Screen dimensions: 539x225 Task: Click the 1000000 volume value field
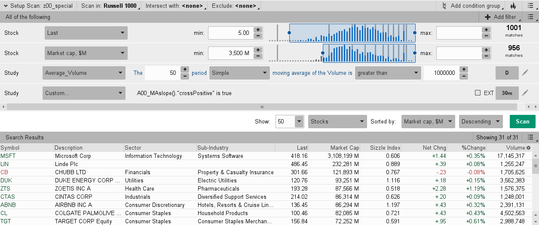[x=441, y=73]
